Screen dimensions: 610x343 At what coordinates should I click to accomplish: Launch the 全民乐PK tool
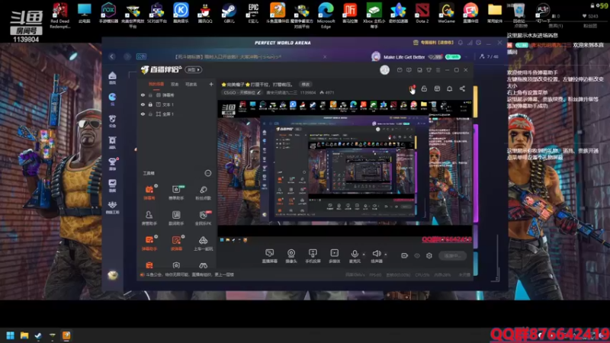[x=203, y=218]
